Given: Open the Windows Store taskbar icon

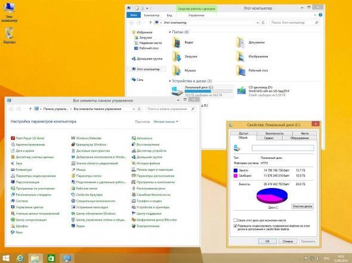Looking at the screenshot, I should pos(51,258).
